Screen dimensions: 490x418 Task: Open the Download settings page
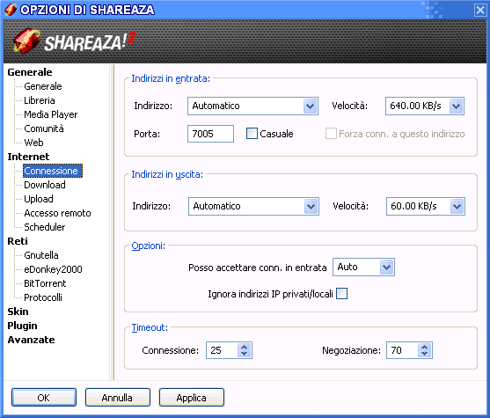(x=45, y=185)
